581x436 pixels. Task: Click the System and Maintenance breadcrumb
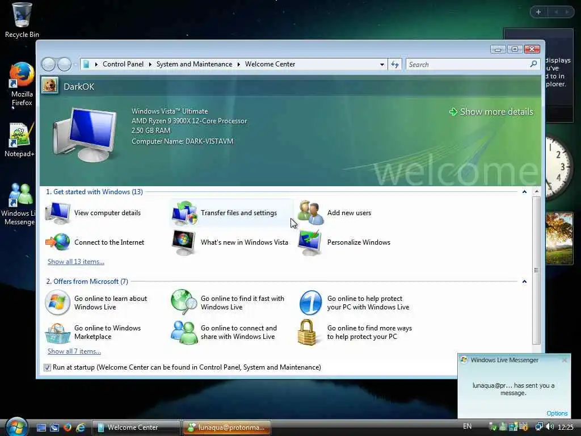(x=194, y=64)
